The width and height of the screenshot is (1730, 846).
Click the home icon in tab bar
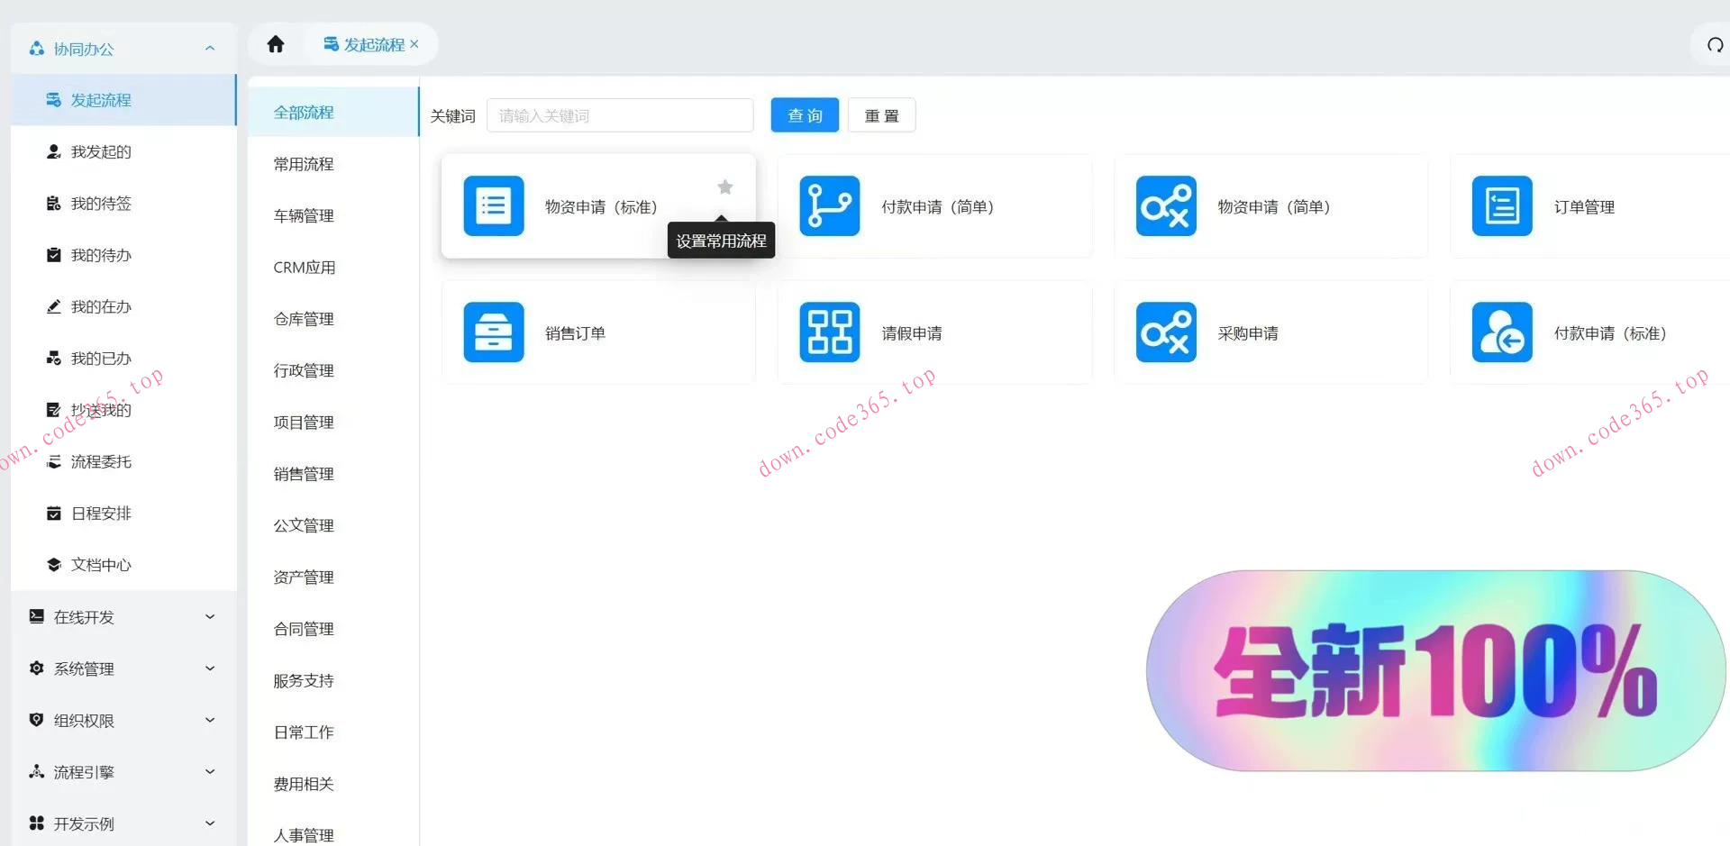(276, 43)
